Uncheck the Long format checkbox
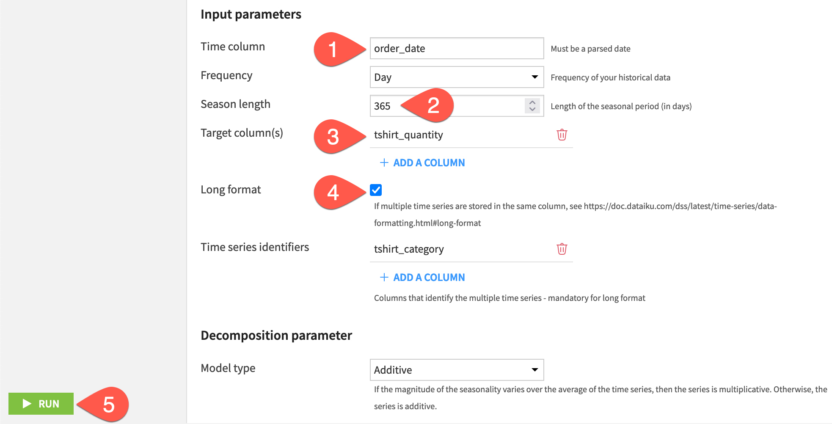Screen dimensions: 832x424 [375, 190]
